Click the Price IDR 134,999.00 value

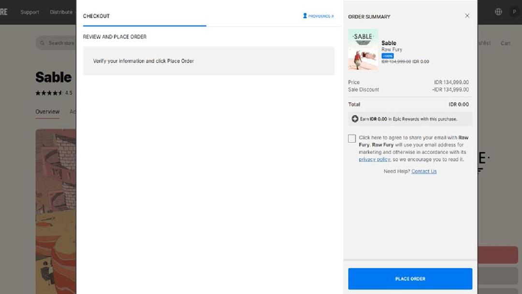(x=451, y=82)
